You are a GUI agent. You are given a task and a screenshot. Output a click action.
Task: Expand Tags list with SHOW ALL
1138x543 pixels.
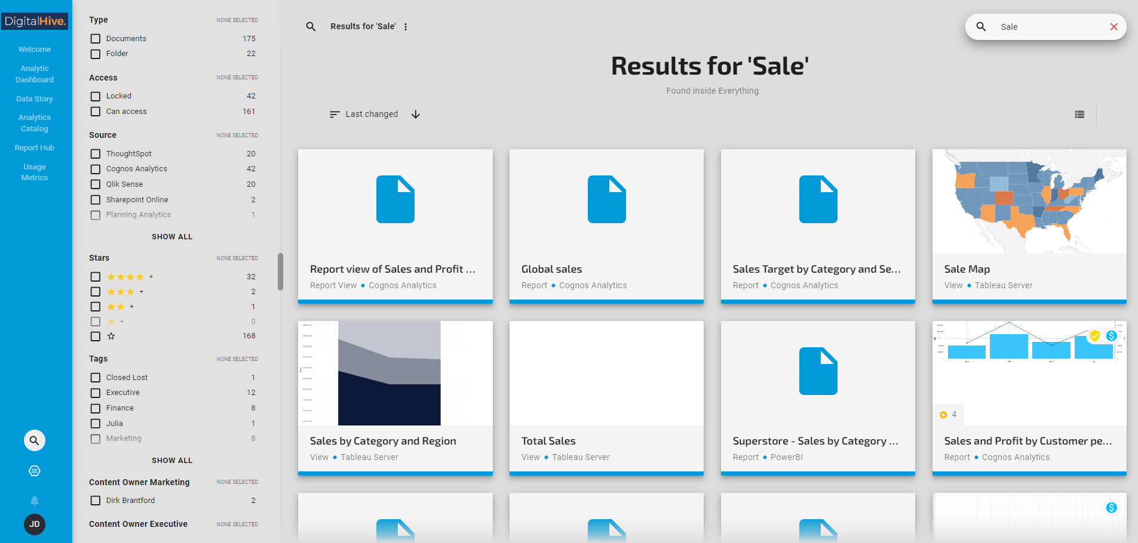click(172, 461)
